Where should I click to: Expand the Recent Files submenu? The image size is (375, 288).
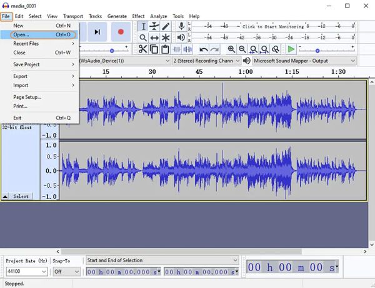(39, 44)
